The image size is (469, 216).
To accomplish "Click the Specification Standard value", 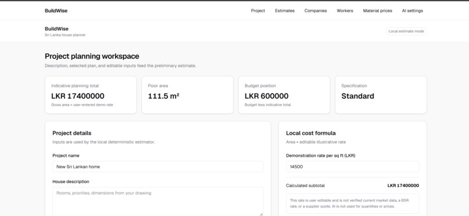I will [x=358, y=96].
